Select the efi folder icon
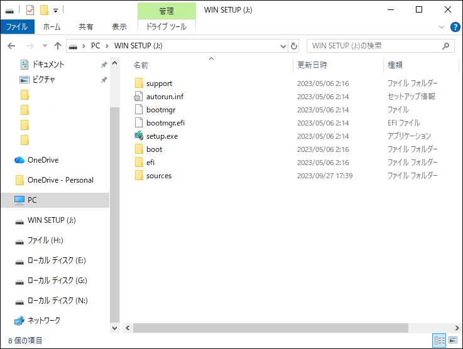The height and width of the screenshot is (349, 463). coord(139,162)
